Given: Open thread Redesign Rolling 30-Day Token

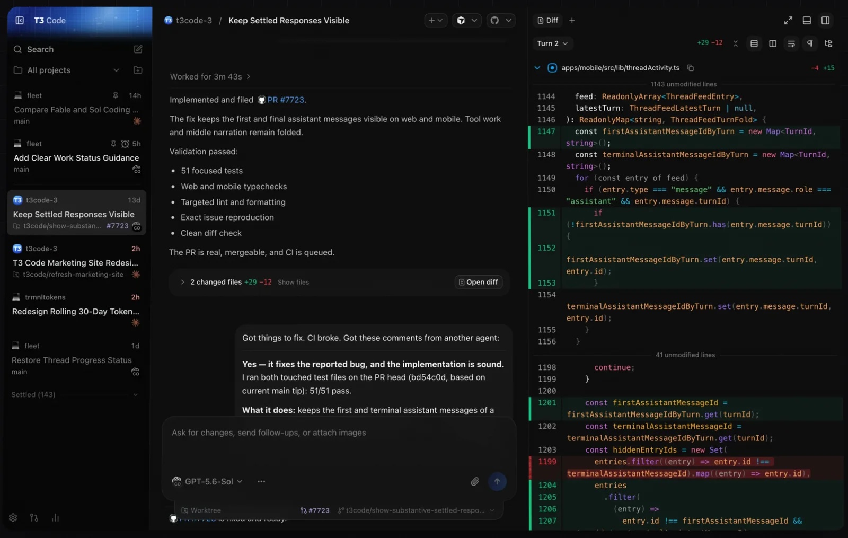Looking at the screenshot, I should [x=76, y=310].
